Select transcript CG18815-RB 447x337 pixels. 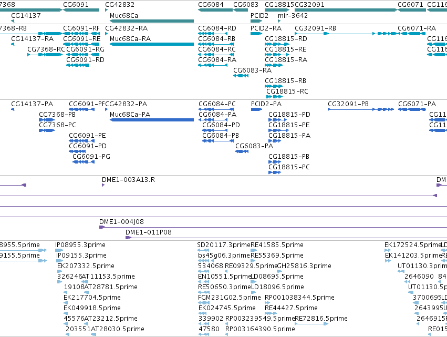pyautogui.click(x=285, y=81)
